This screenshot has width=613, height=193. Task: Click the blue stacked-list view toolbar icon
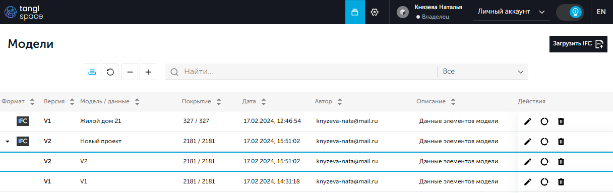(x=92, y=72)
